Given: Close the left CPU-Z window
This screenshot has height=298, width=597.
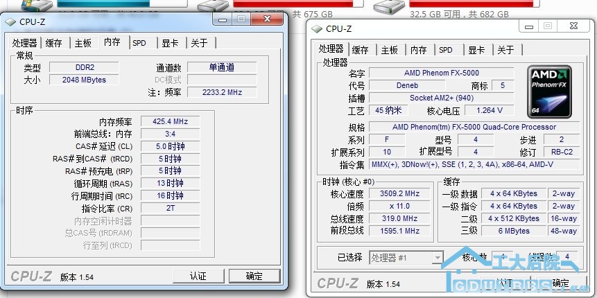Looking at the screenshot, I should click(267, 19).
